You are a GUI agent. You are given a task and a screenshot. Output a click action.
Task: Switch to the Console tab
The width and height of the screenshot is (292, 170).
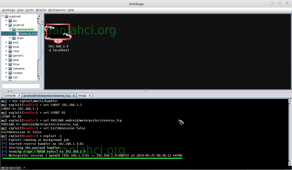[10, 95]
